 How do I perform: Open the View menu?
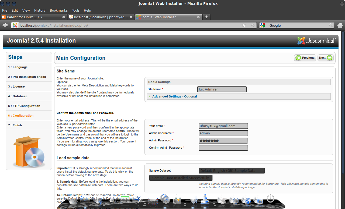pos(26,10)
